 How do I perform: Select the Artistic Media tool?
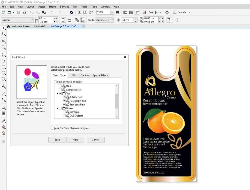point(3,61)
